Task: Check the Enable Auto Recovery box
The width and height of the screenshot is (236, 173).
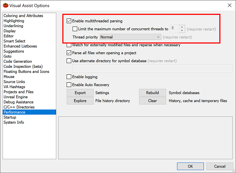Action: pyautogui.click(x=69, y=85)
